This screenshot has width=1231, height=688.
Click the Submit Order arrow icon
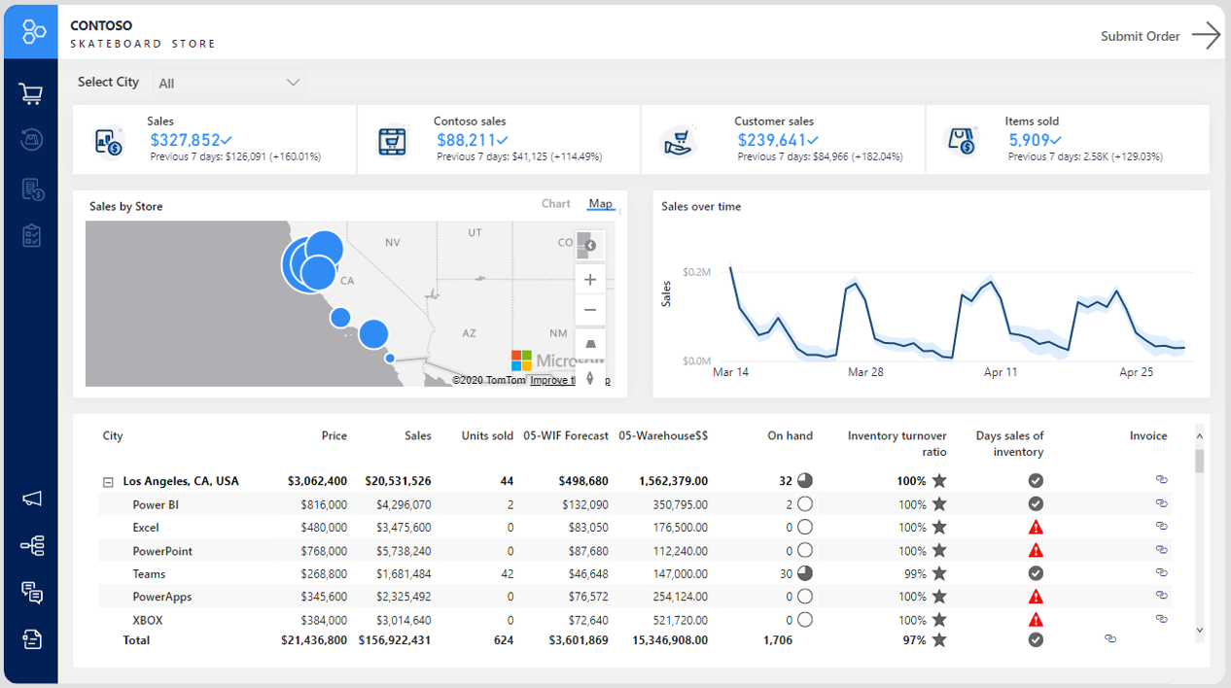pyautogui.click(x=1206, y=36)
